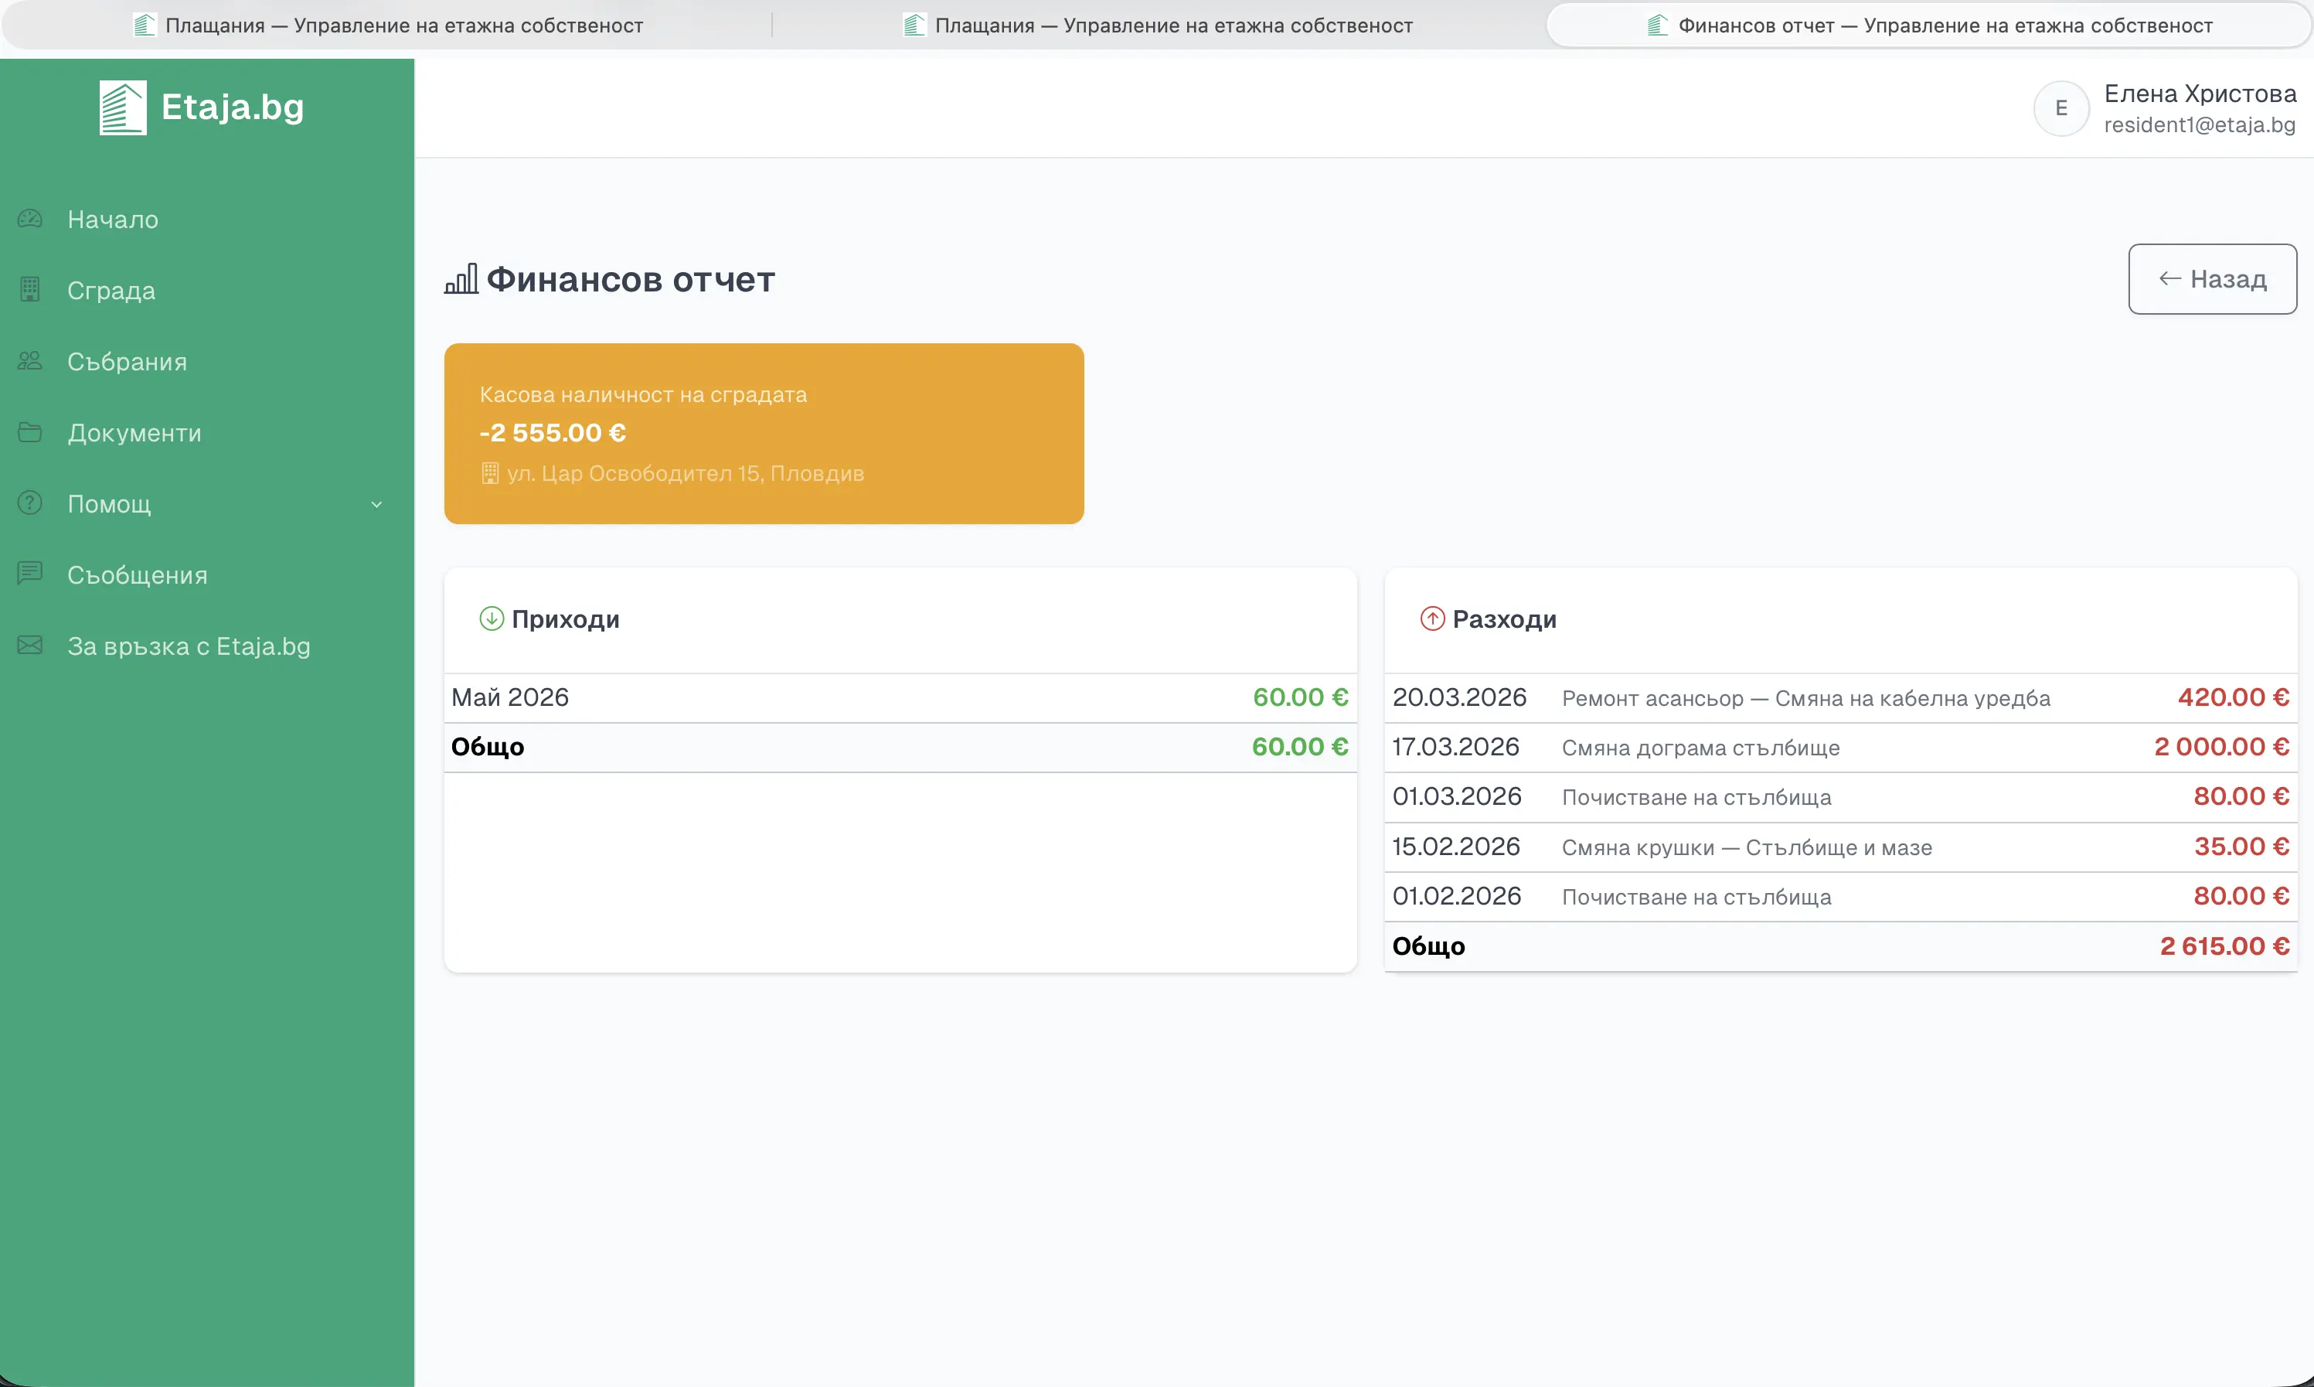Click the user avatar circle with letter E
Screen dimensions: 2314x1387
[x=2060, y=108]
